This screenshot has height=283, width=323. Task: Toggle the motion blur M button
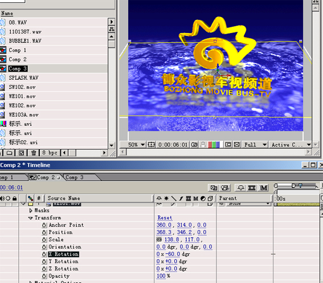click(263, 188)
